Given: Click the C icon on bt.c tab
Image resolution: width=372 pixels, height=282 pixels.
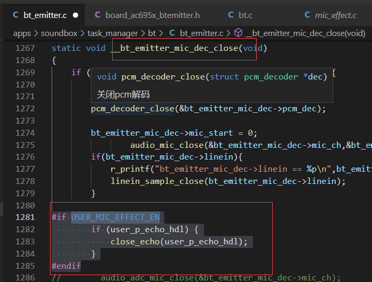Looking at the screenshot, I should [x=231, y=15].
